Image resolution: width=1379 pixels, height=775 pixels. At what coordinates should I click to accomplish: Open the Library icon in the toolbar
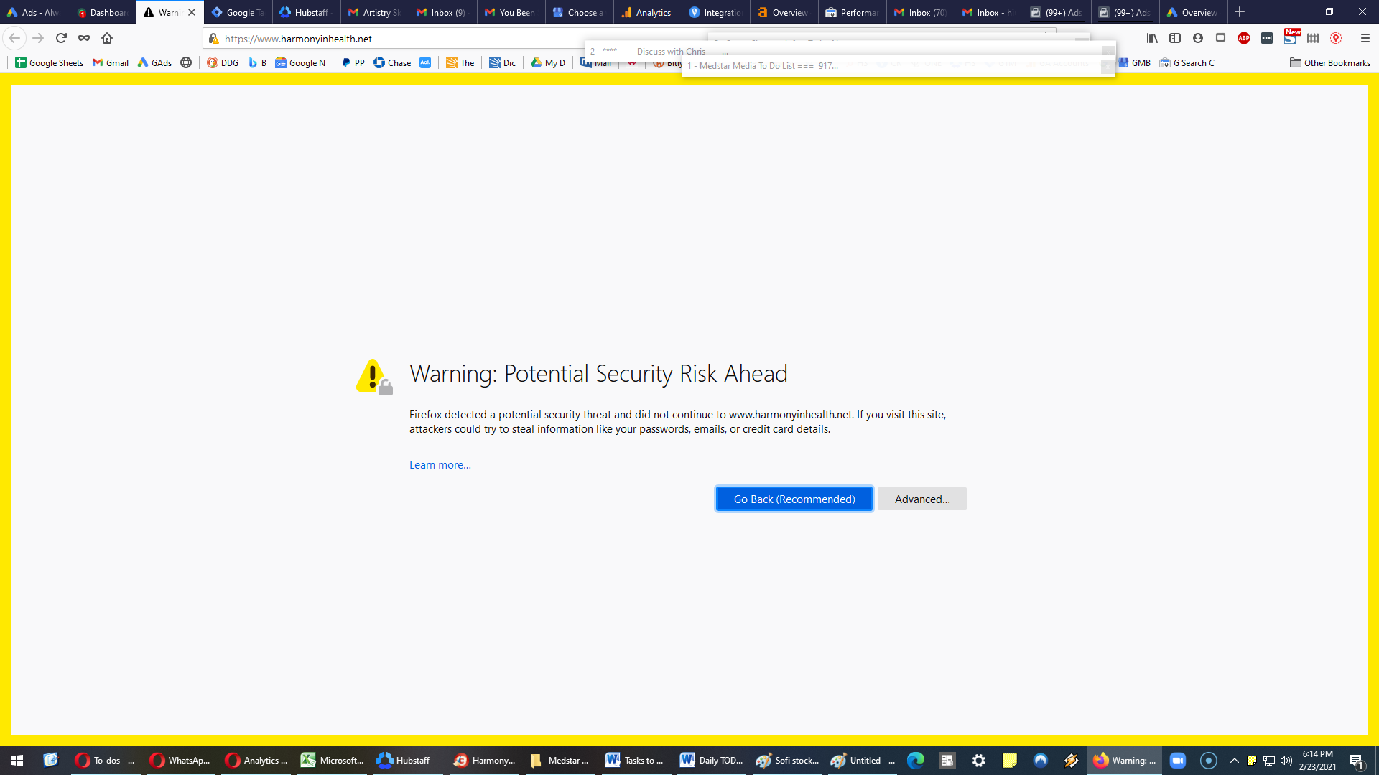click(x=1152, y=39)
